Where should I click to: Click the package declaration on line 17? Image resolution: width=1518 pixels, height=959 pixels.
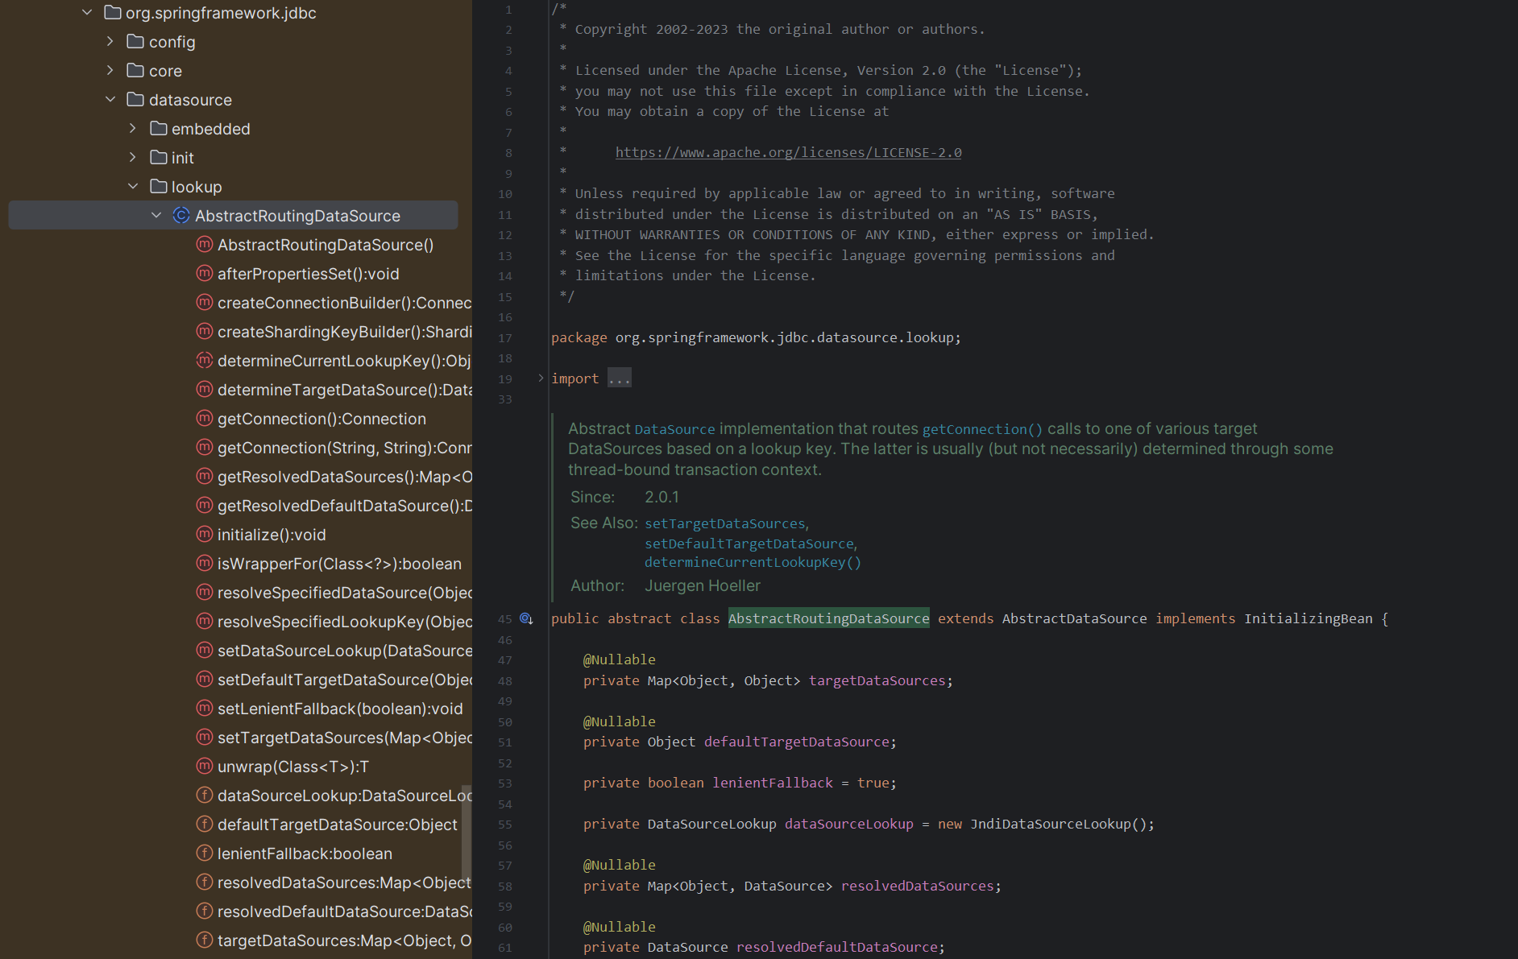coord(756,337)
